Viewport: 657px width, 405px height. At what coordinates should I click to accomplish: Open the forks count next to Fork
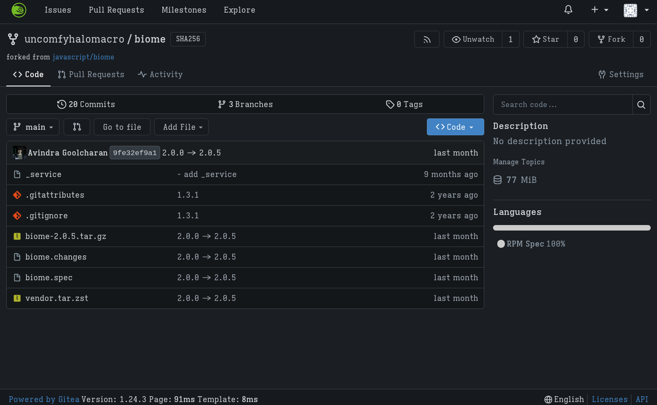tap(641, 39)
